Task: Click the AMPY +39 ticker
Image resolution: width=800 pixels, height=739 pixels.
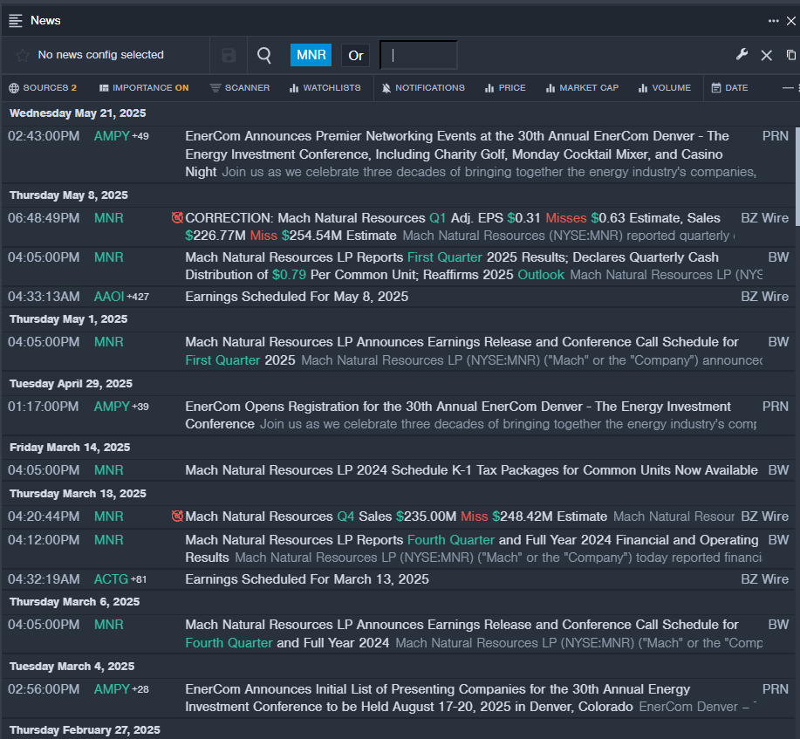Action: click(x=121, y=407)
